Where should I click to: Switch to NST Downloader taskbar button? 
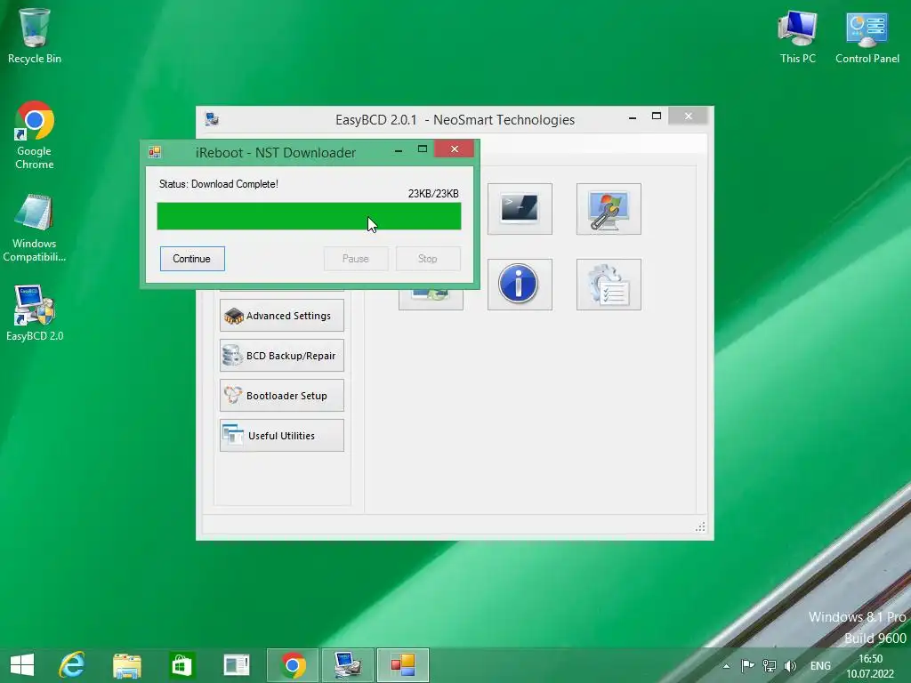point(403,665)
